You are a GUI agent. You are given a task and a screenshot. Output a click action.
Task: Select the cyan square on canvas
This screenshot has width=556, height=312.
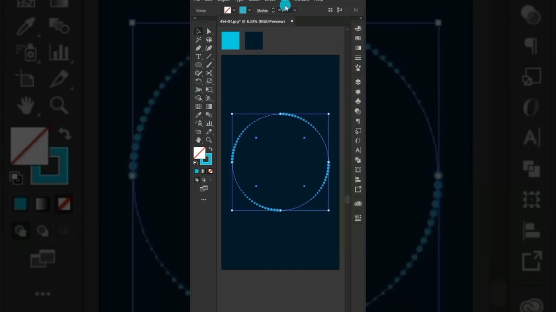tap(231, 40)
